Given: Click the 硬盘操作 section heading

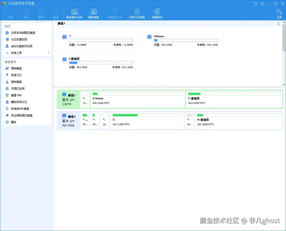Looking at the screenshot, I should [11, 62].
